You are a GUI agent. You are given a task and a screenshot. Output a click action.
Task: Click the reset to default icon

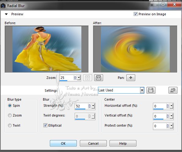pyautogui.click(x=173, y=90)
